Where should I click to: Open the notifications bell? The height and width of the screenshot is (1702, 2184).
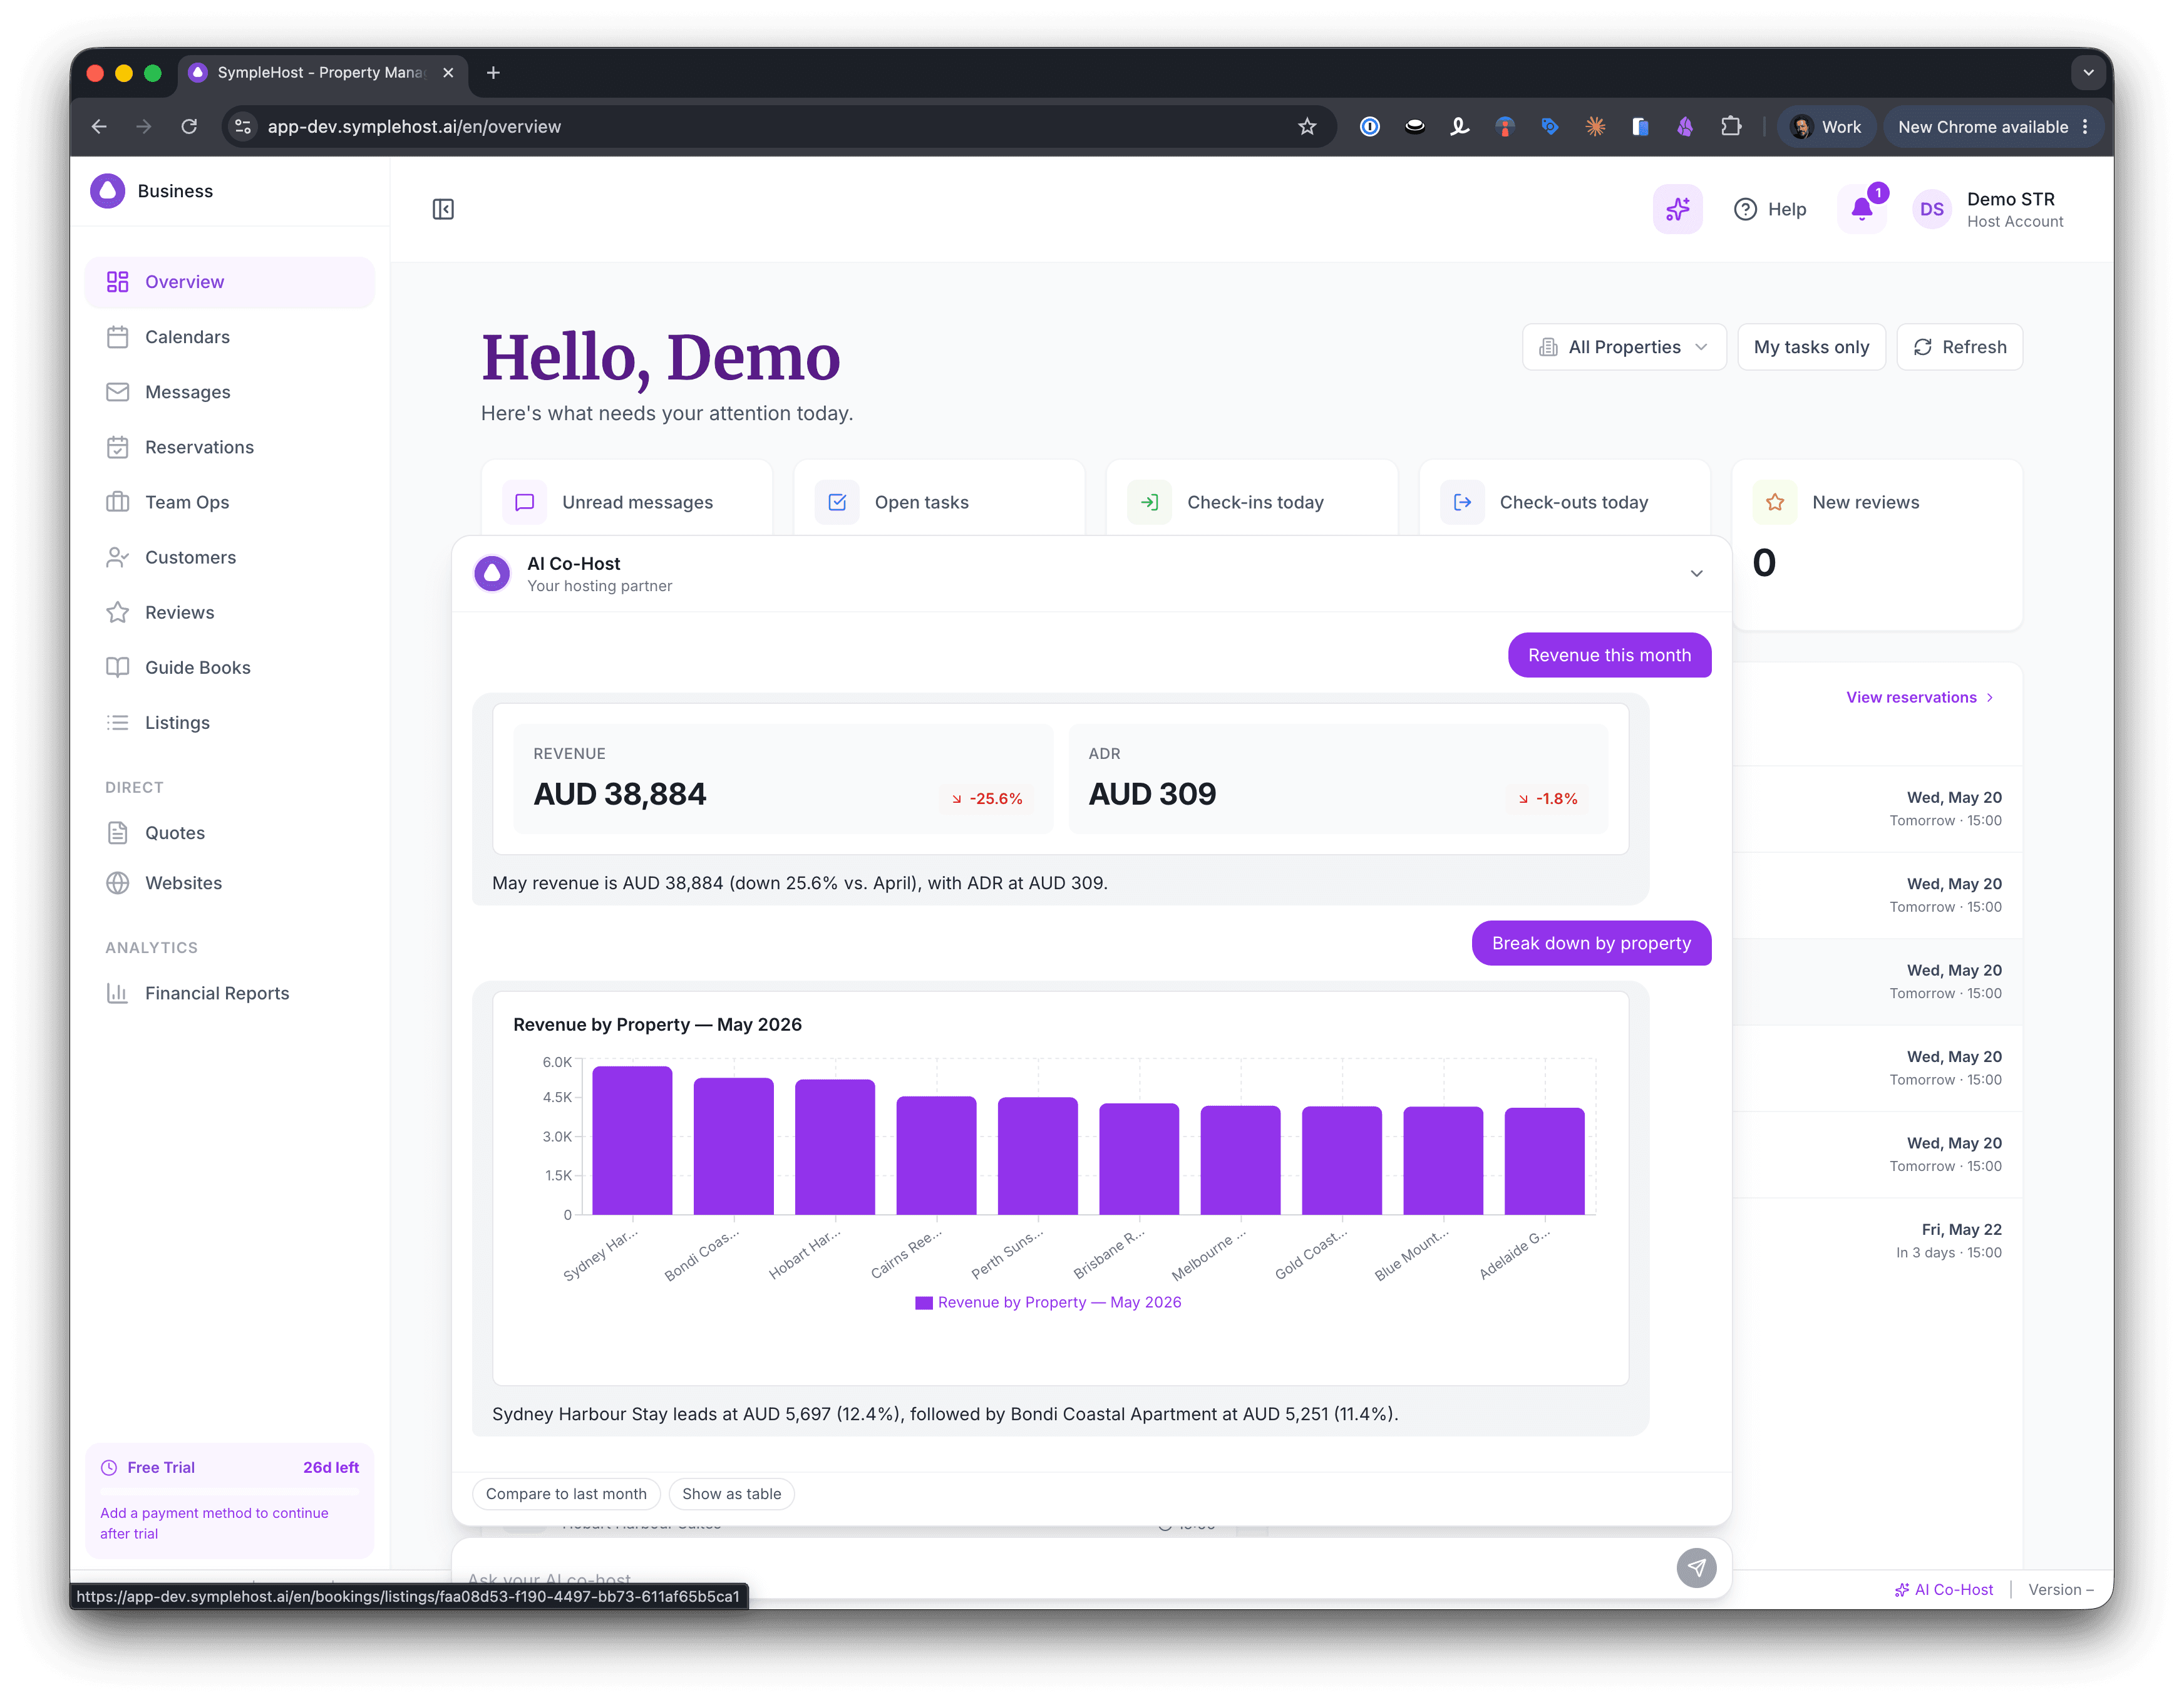tap(1862, 209)
